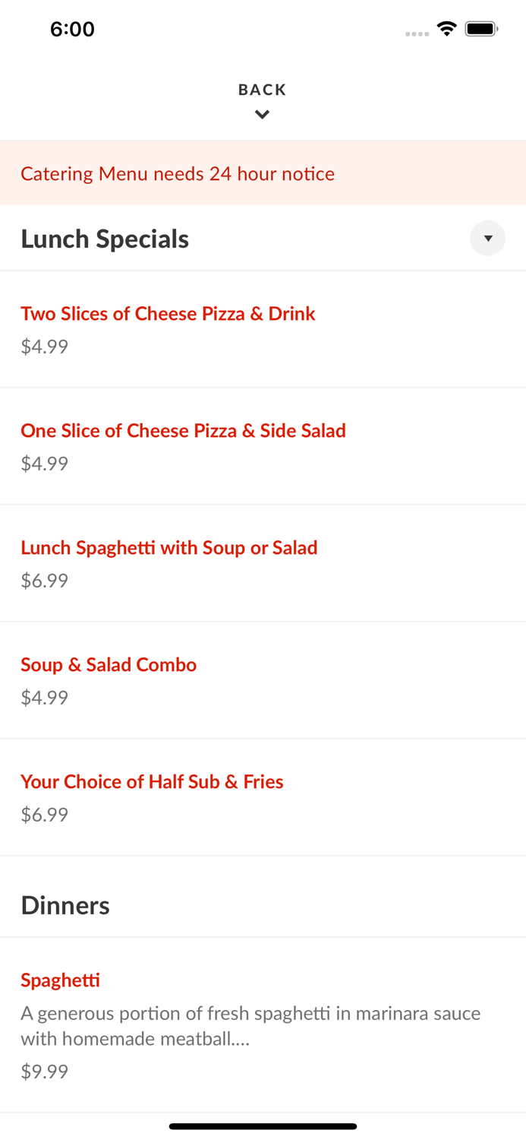Image resolution: width=526 pixels, height=1140 pixels.
Task: Open Lunch Spaghetti with Soup or Salad
Action: tap(169, 547)
